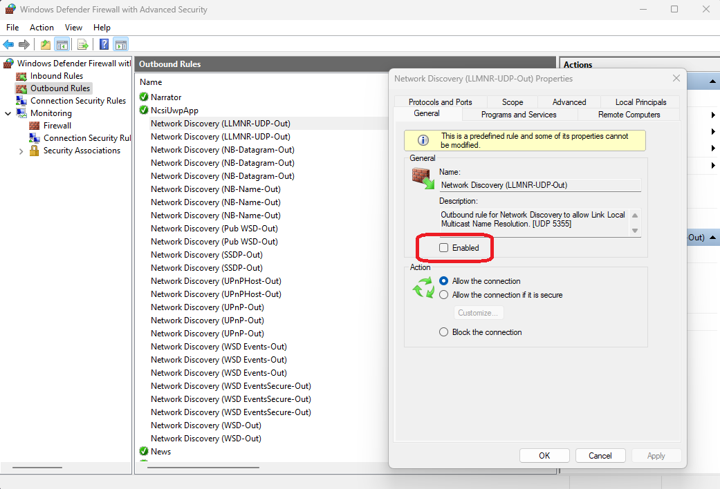The width and height of the screenshot is (720, 489).
Task: Select Allow the connection radio button
Action: [443, 280]
